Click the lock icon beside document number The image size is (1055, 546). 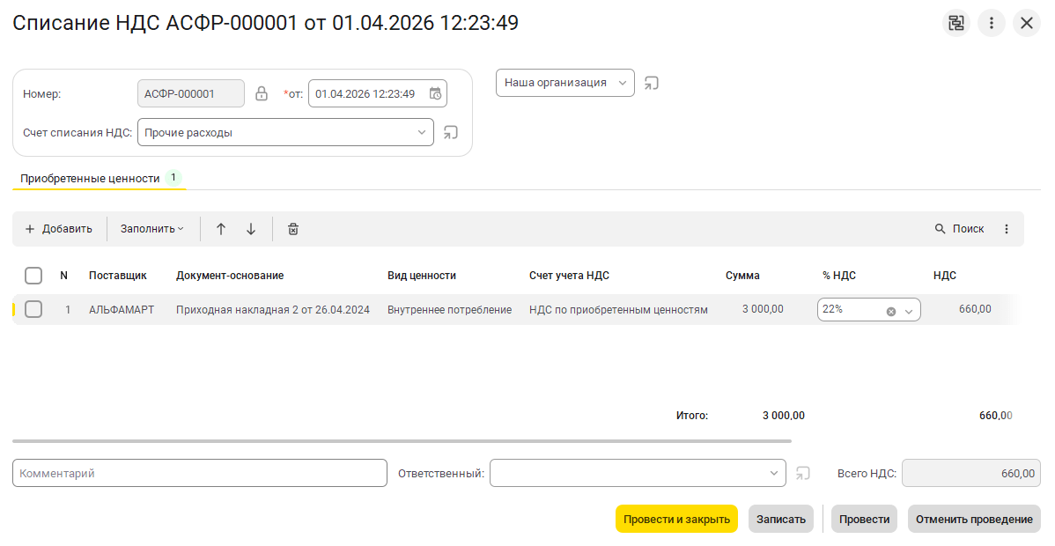pyautogui.click(x=262, y=93)
